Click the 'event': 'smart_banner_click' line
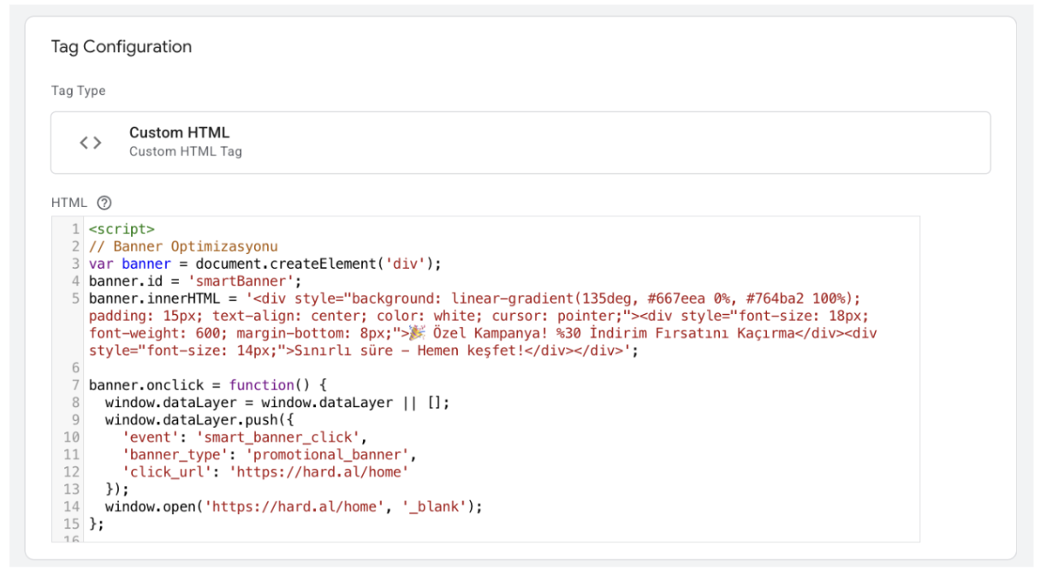This screenshot has height=575, width=1046. point(245,437)
